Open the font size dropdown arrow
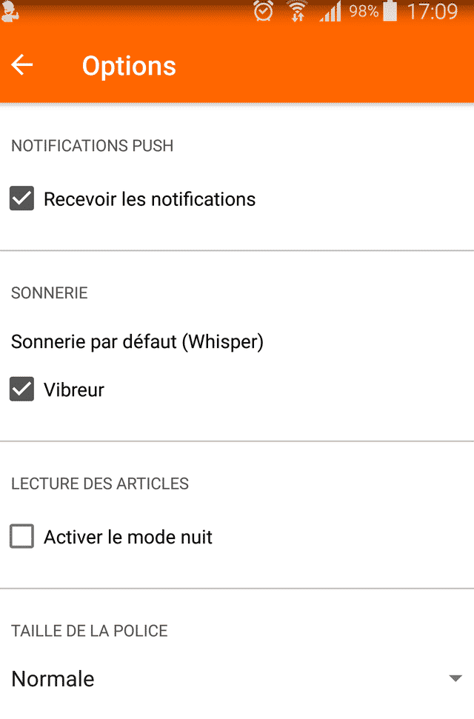 455,678
